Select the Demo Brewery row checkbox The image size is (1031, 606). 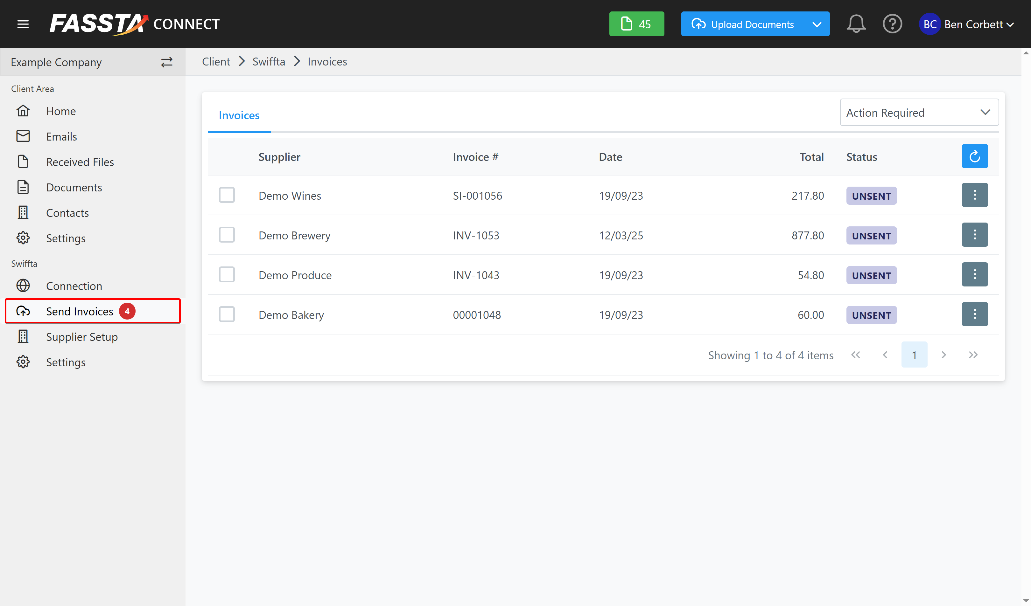point(227,235)
